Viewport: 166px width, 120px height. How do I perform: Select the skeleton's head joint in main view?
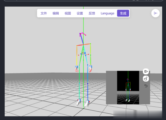(x=80, y=34)
